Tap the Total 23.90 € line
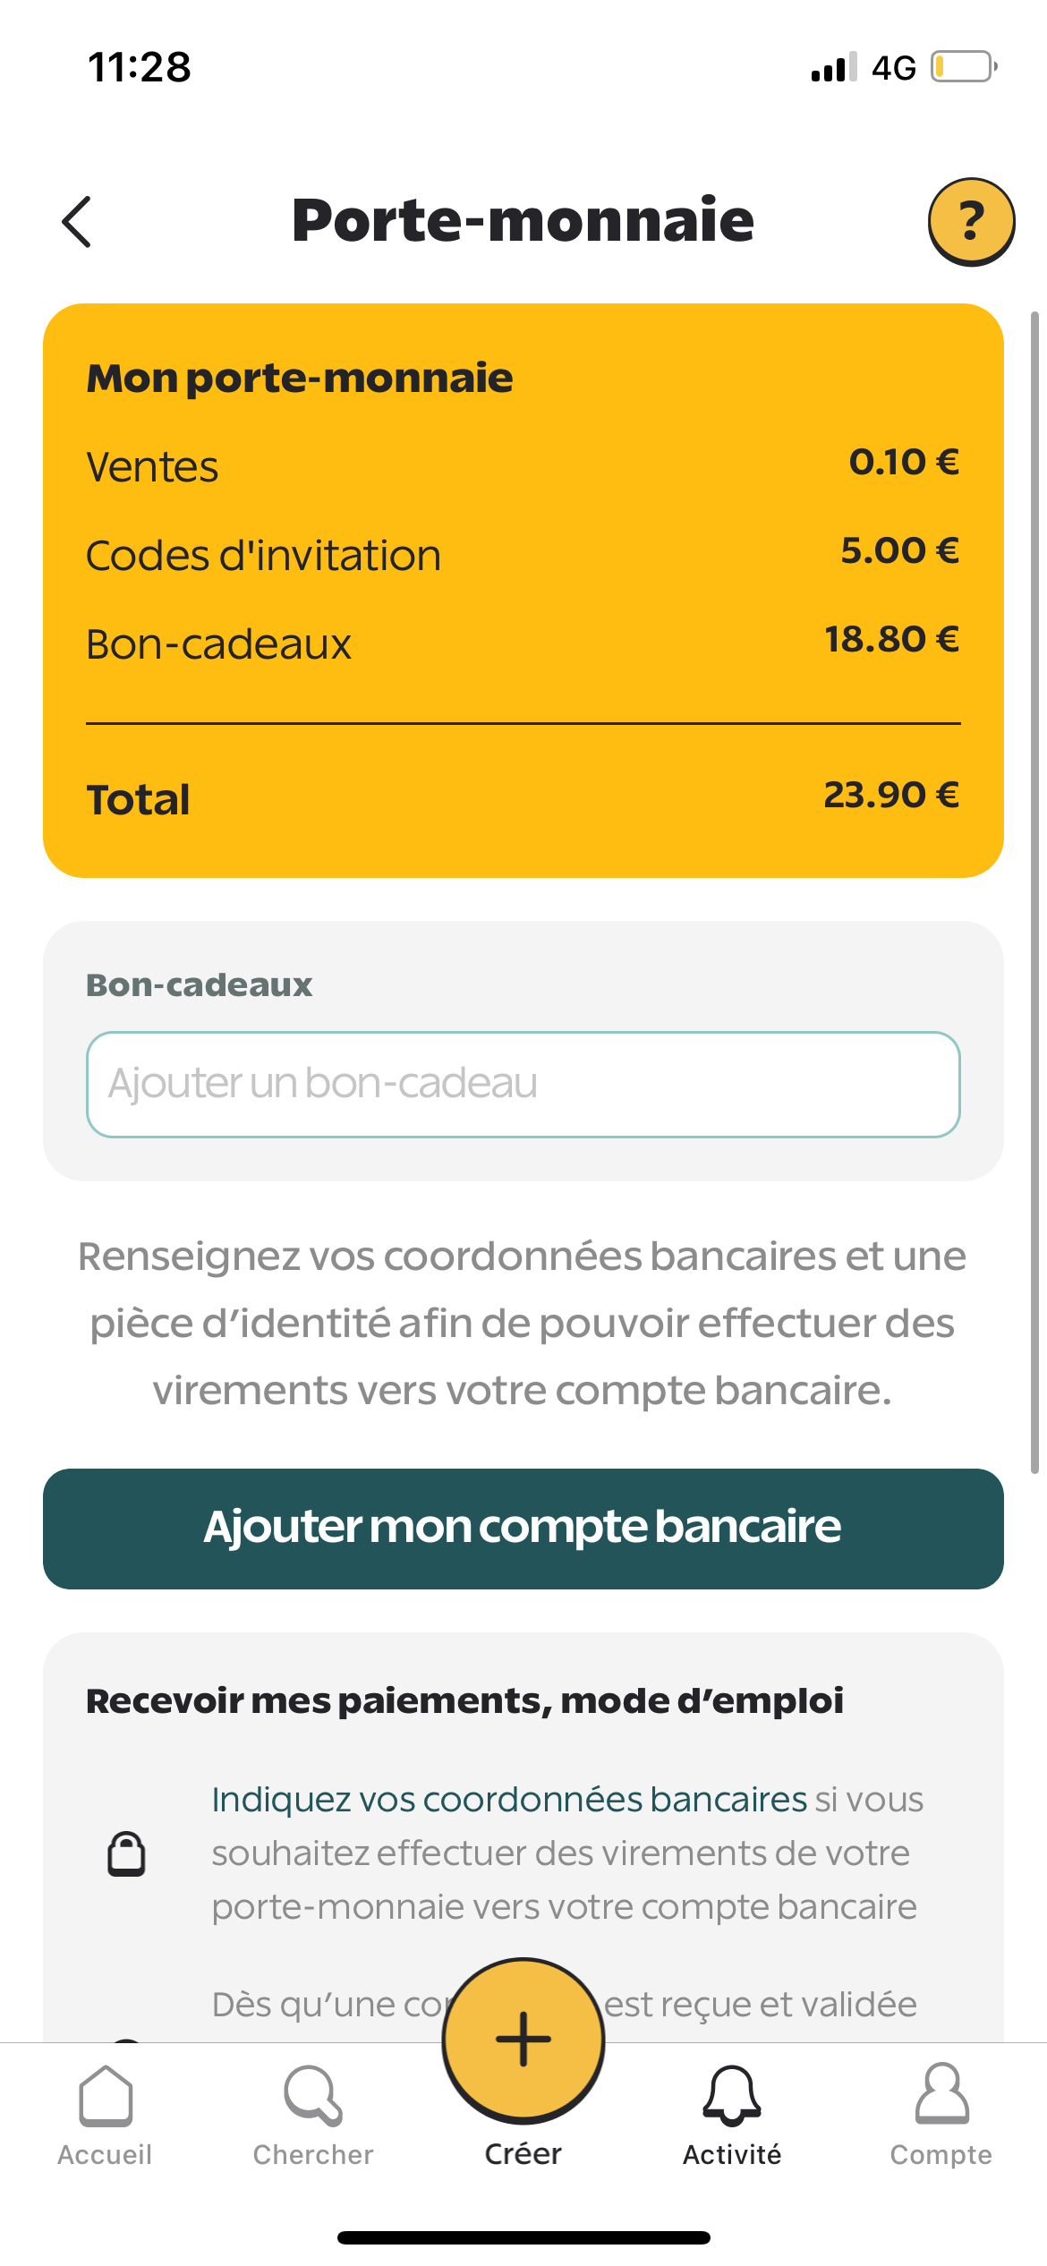The image size is (1047, 2266). pos(523,797)
